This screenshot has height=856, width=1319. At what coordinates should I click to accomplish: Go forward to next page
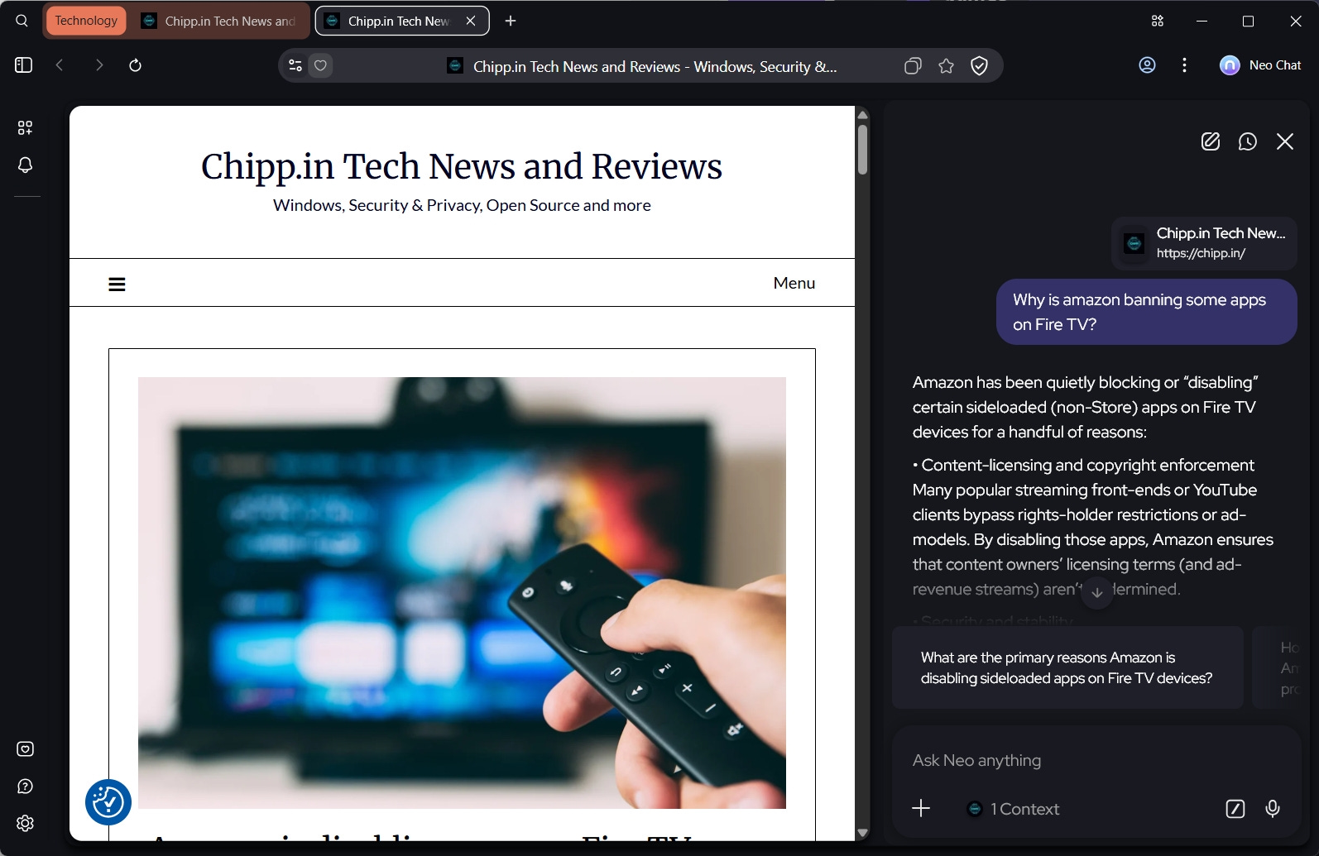click(99, 65)
